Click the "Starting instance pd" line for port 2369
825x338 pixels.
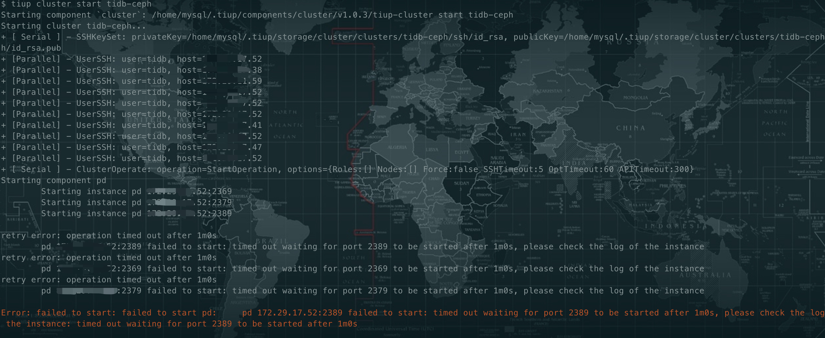[x=136, y=192]
